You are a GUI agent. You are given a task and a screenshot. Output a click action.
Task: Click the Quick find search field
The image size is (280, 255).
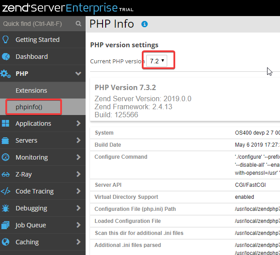(x=38, y=24)
